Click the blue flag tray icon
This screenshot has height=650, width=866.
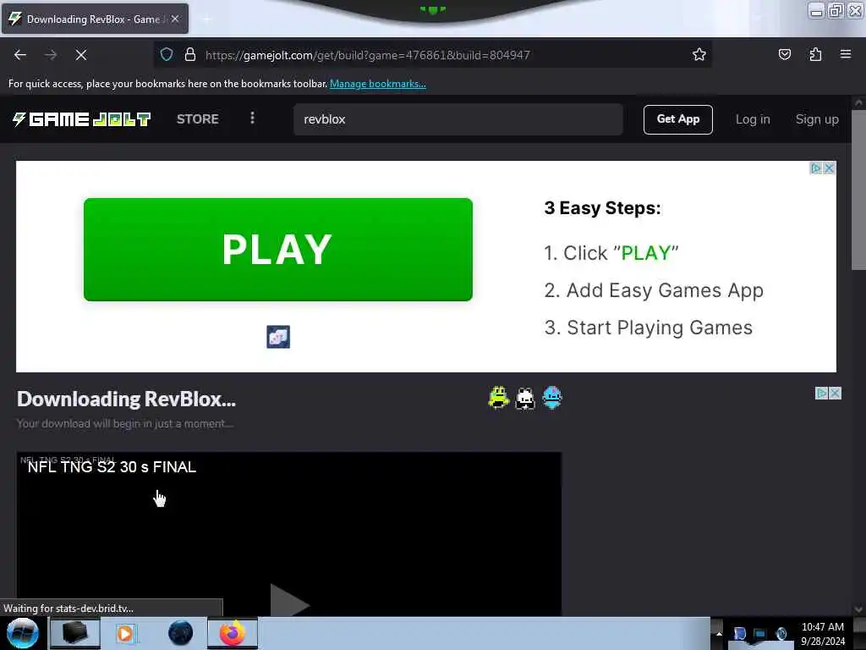point(739,633)
